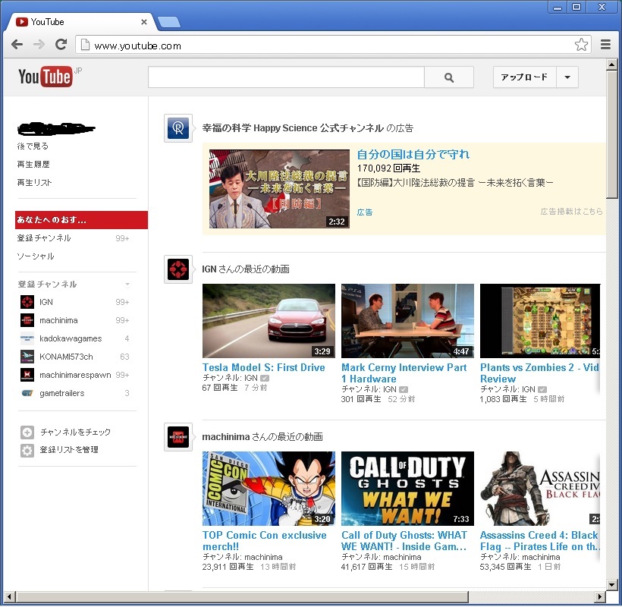Bookmark page with the star icon

click(x=581, y=45)
